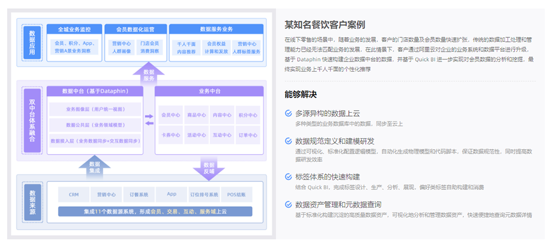Click the 商品中心 cell
Screen dimensions: 551x246
(x=196, y=115)
